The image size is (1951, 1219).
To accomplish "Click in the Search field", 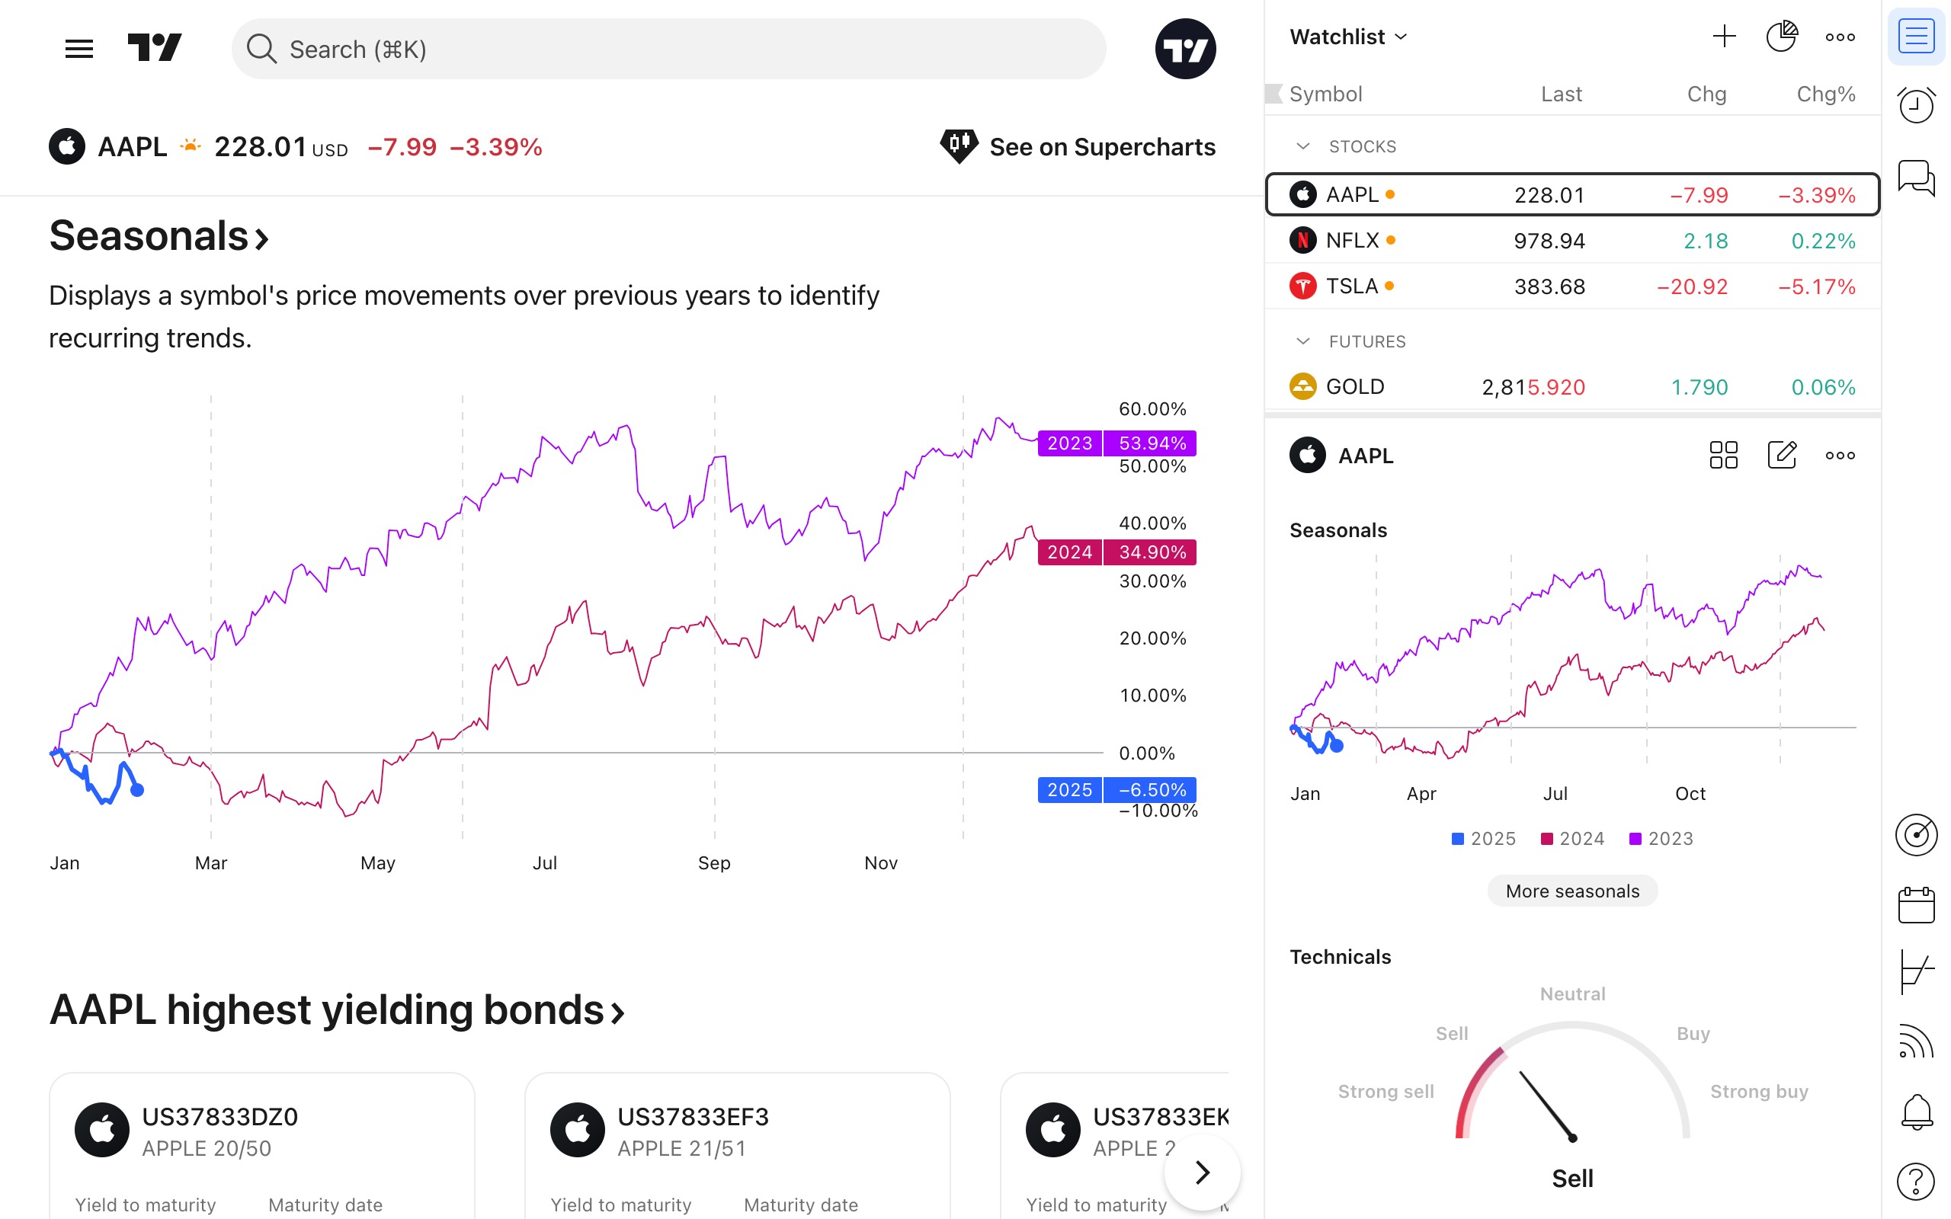I will click(x=668, y=50).
